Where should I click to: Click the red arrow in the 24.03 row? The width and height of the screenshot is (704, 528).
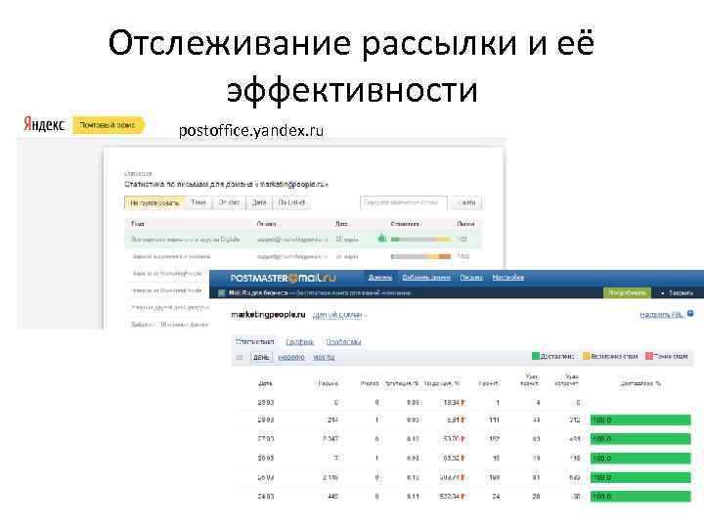(462, 497)
